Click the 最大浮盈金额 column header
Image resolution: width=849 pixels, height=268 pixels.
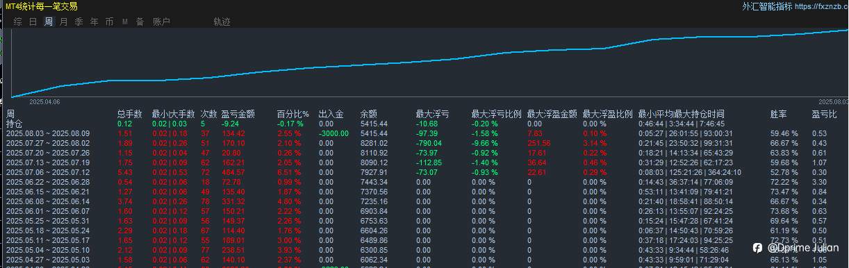click(x=552, y=114)
